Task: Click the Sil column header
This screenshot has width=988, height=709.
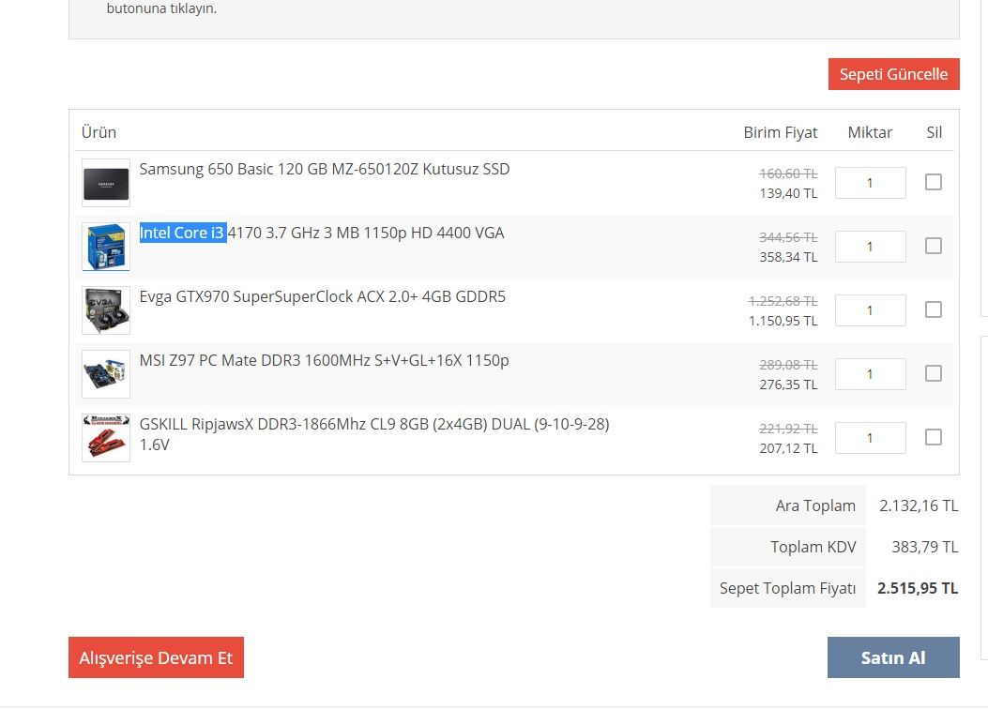Action: point(934,132)
